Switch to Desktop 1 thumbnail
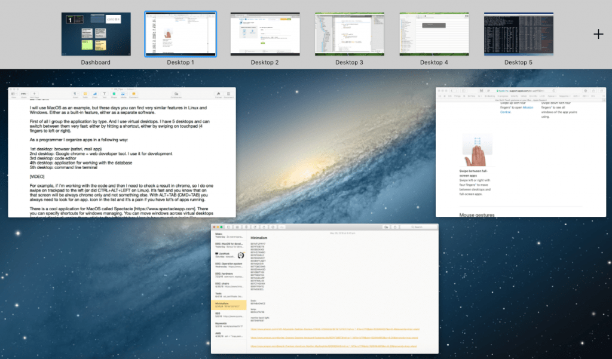 click(x=180, y=34)
